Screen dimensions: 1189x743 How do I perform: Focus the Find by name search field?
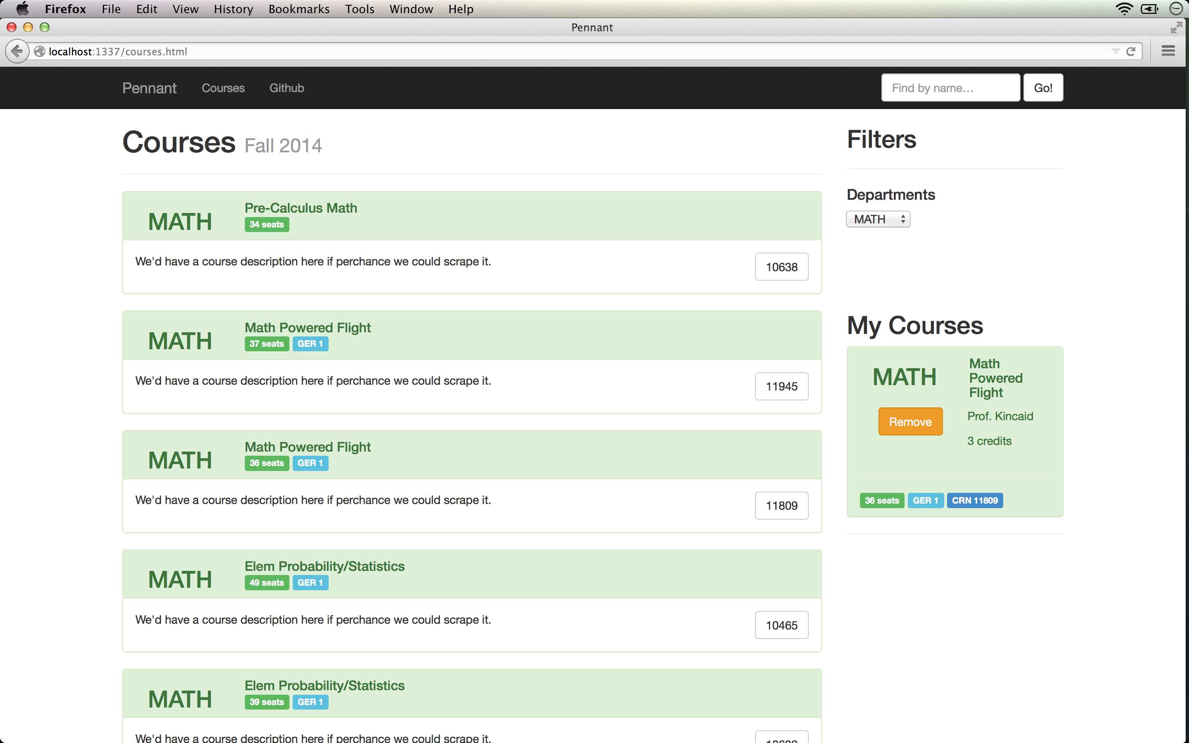[x=950, y=88]
